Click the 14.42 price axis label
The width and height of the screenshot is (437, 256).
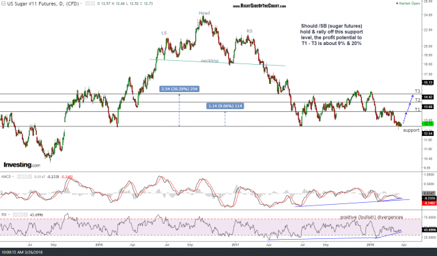point(428,97)
